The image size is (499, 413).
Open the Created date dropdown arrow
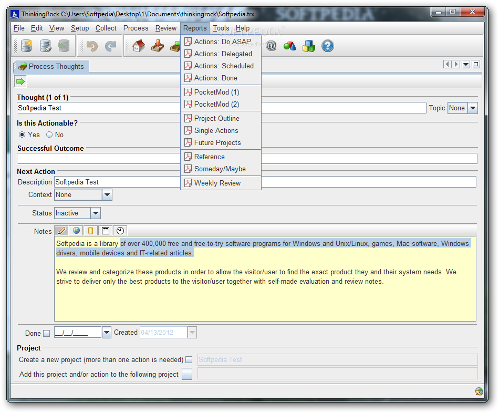[192, 333]
